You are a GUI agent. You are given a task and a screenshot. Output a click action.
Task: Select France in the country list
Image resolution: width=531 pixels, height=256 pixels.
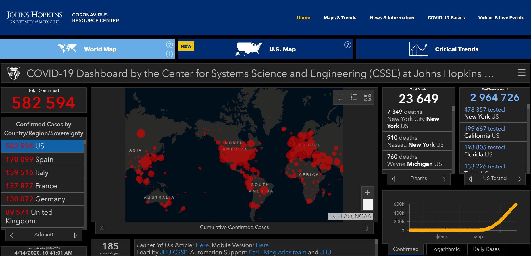pyautogui.click(x=42, y=186)
